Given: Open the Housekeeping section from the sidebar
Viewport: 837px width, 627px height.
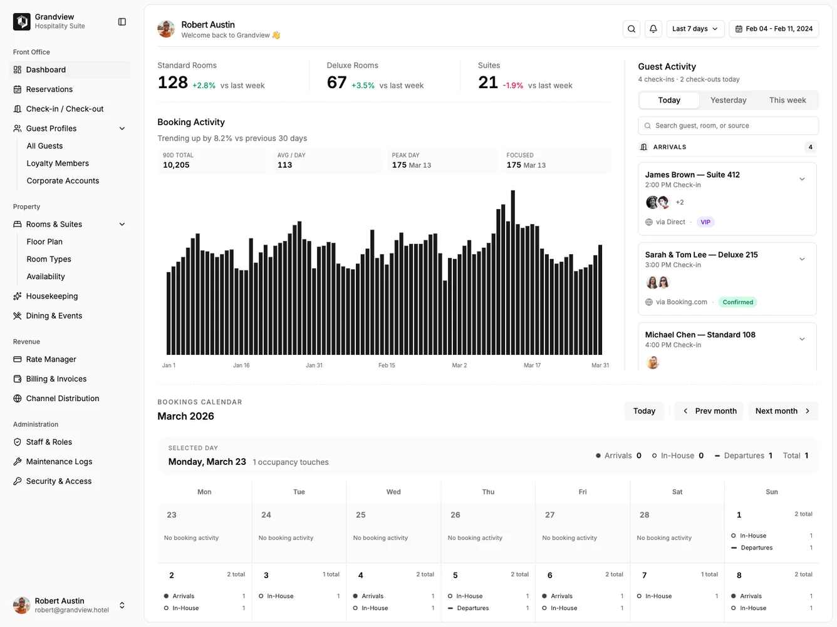Looking at the screenshot, I should (x=52, y=295).
